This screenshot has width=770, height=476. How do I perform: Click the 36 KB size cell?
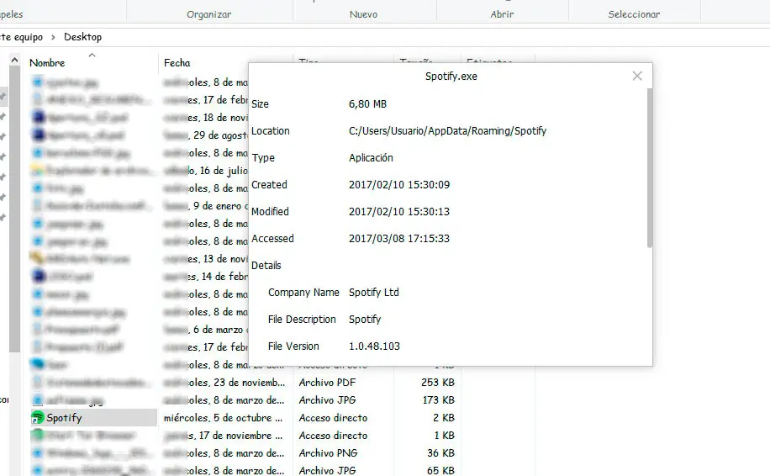pos(440,453)
